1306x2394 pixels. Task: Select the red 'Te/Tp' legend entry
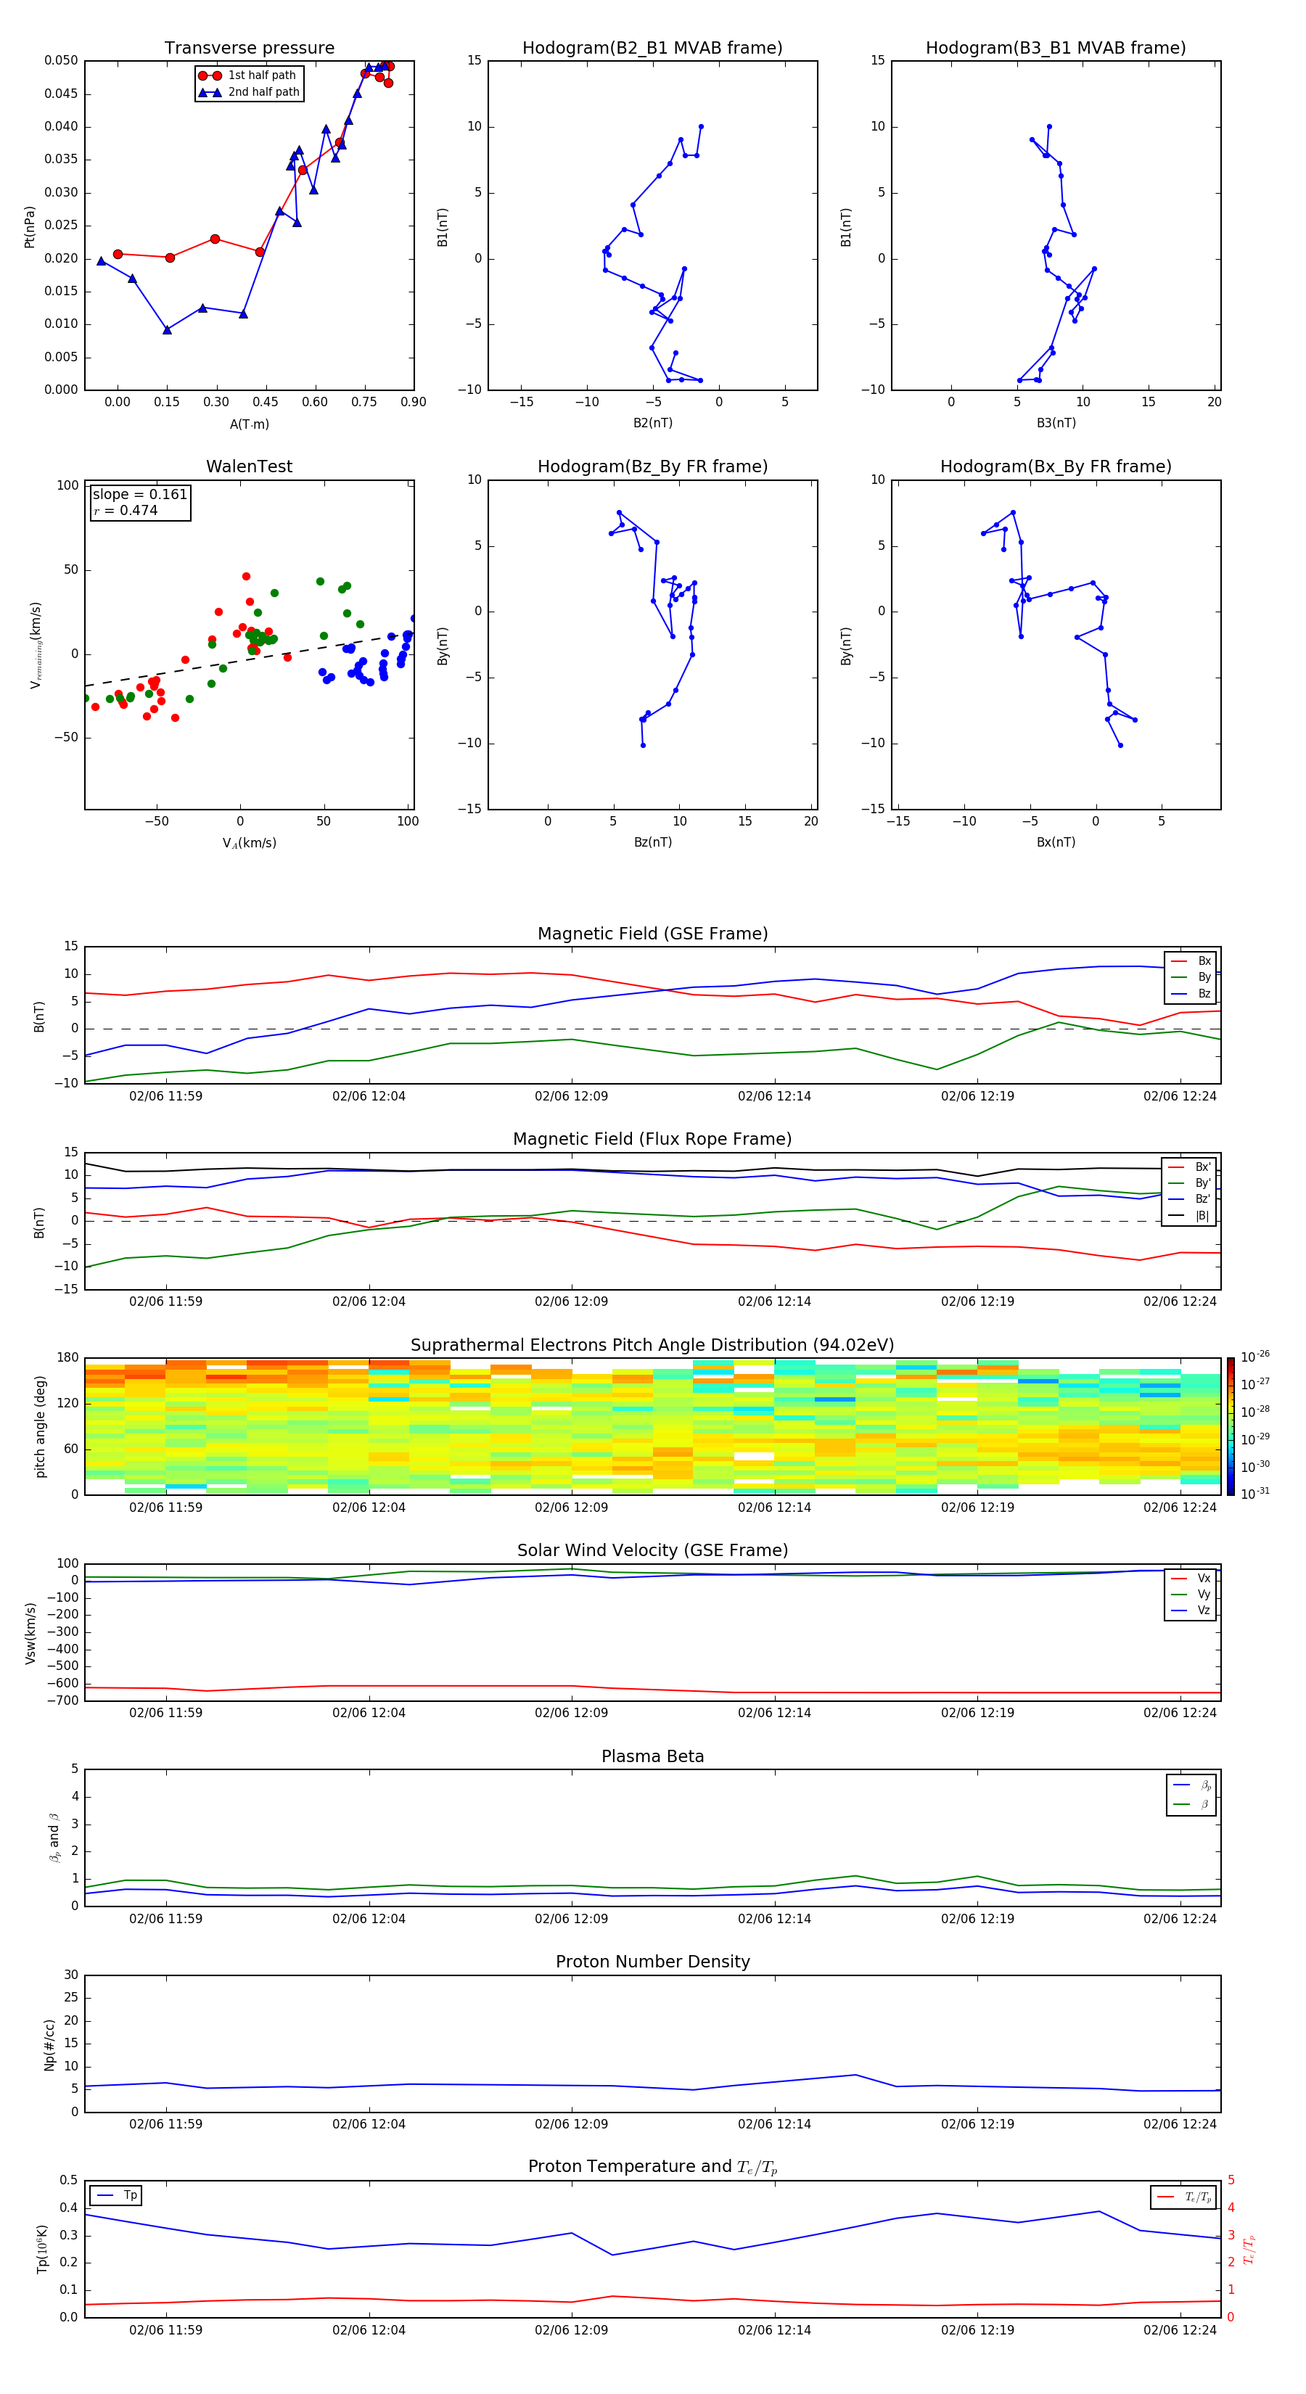1184,2197
